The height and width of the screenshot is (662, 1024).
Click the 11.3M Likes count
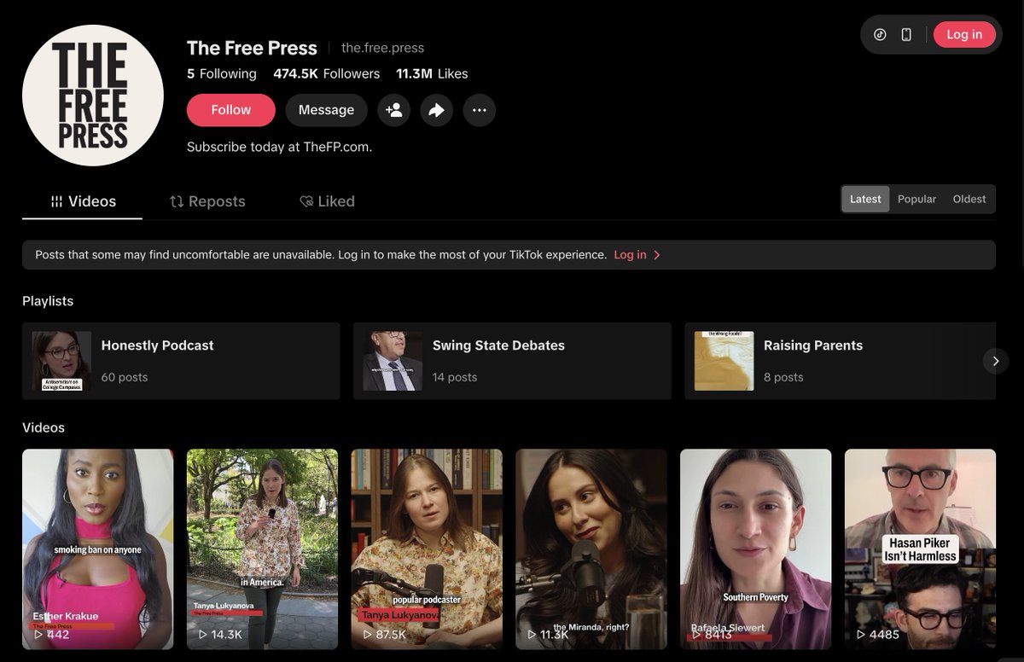[432, 74]
